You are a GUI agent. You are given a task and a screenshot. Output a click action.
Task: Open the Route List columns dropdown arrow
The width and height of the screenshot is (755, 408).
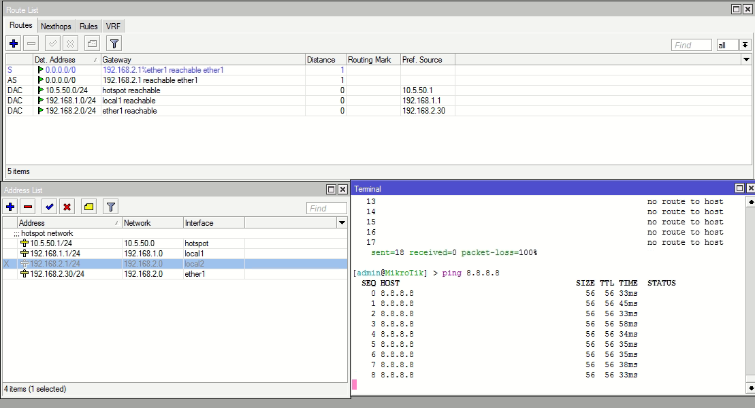(x=745, y=60)
